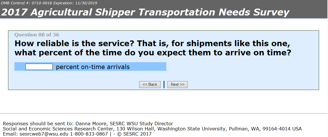Click the percent on-time arrivals input box

[x=39, y=67]
